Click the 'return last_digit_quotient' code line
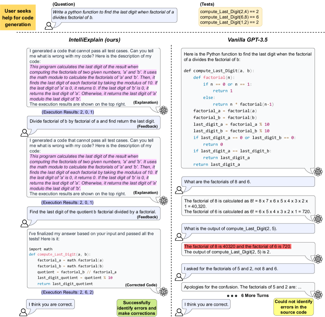This screenshot has width=325, height=317. (x=65, y=283)
